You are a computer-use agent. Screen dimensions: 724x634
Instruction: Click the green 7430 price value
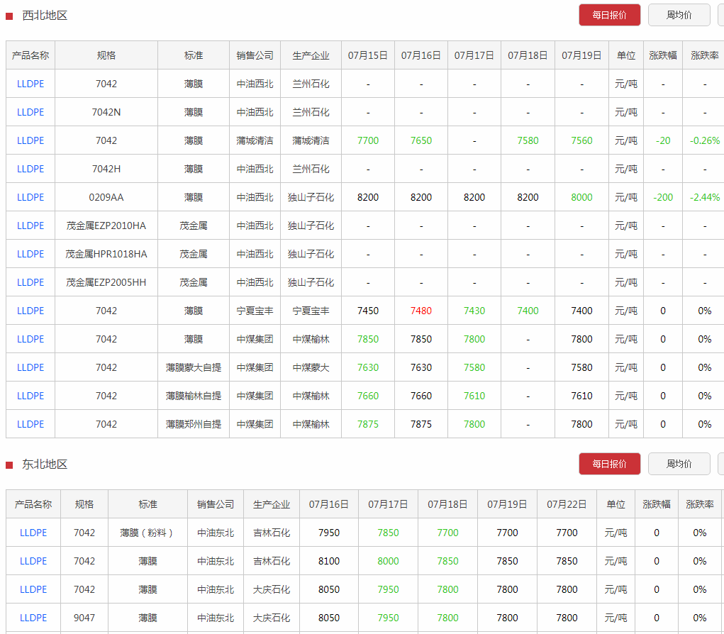tap(474, 311)
